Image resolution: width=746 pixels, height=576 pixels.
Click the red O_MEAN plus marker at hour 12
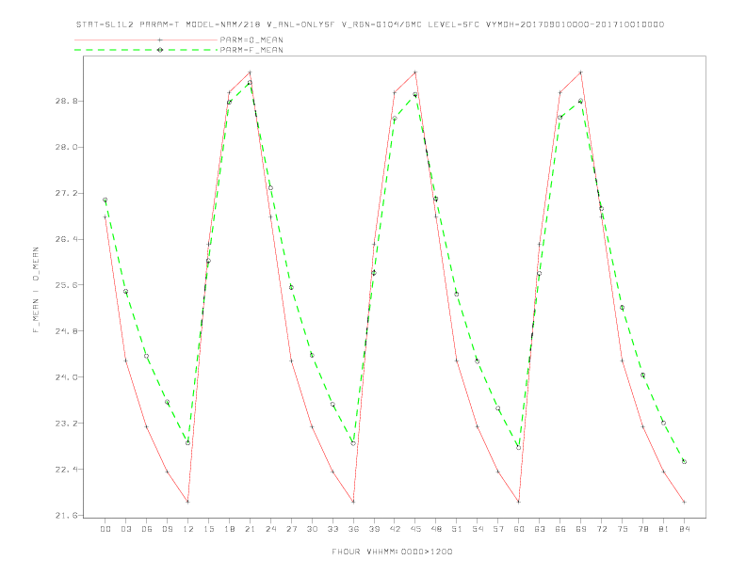(x=188, y=502)
